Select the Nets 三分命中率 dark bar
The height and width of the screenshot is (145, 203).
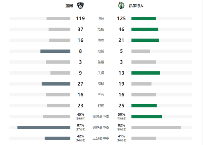pos(57,138)
